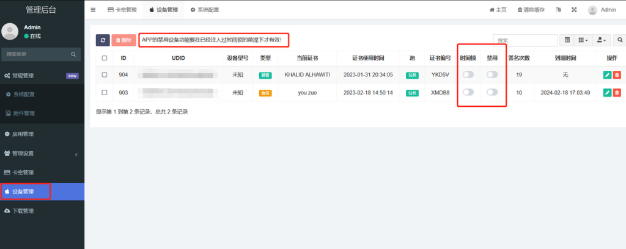Screen dimensions: 626x249
Task: Tick the checkbox for row ID 904
Action: click(105, 75)
